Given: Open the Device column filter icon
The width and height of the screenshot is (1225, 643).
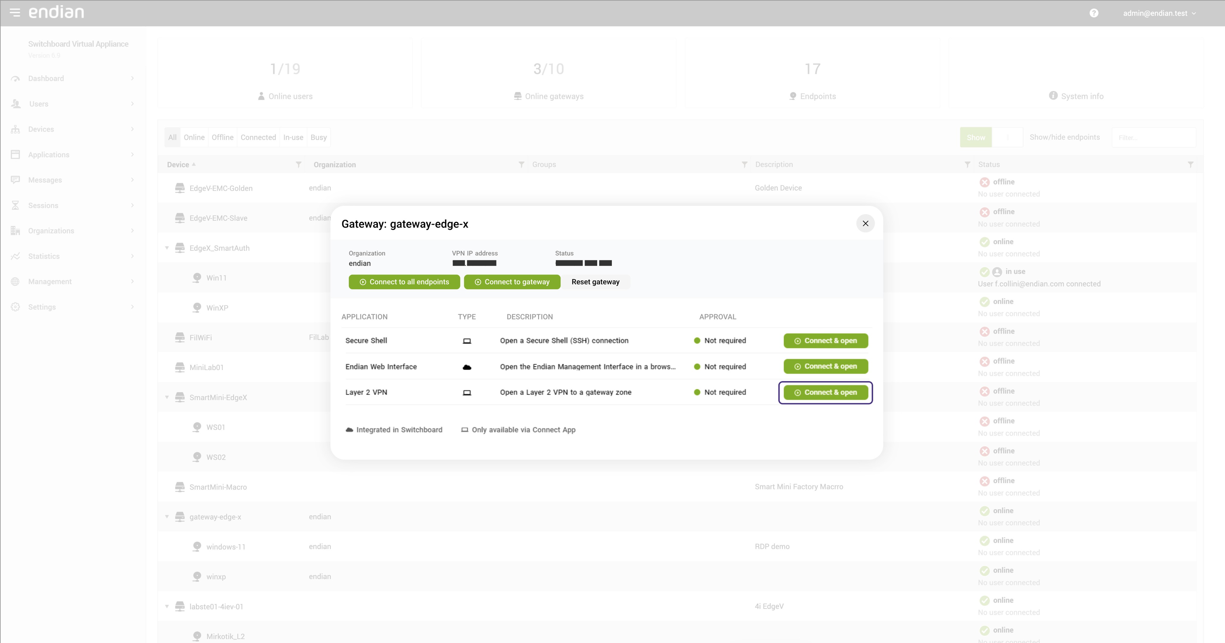Looking at the screenshot, I should tap(299, 165).
